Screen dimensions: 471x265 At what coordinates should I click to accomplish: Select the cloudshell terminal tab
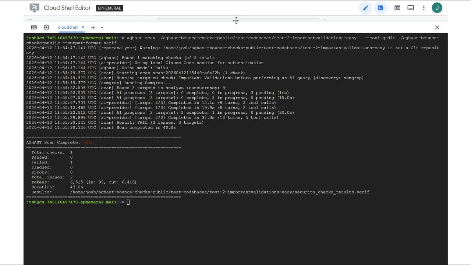[68, 27]
